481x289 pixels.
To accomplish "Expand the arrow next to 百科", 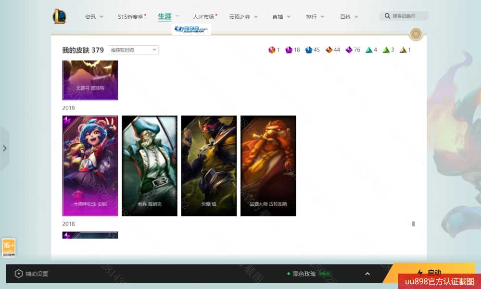I will coord(356,17).
